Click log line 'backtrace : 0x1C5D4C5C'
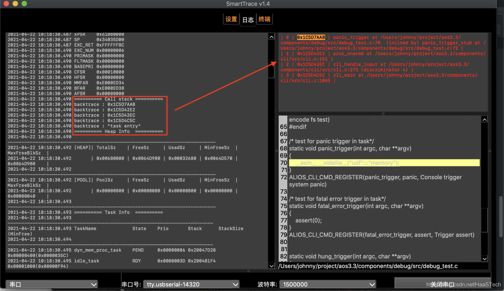The width and height of the screenshot is (504, 291). (x=105, y=121)
